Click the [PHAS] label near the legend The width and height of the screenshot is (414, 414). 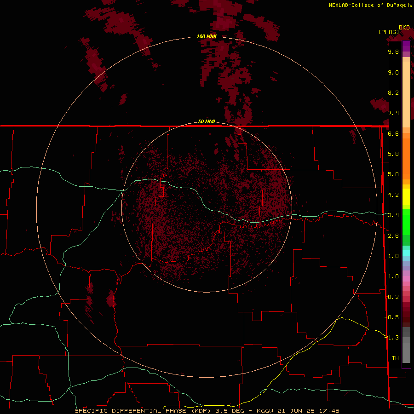389,32
